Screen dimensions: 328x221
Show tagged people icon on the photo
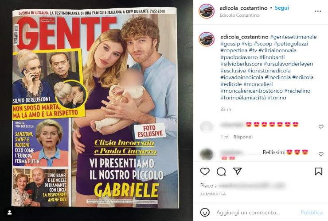click(10, 213)
